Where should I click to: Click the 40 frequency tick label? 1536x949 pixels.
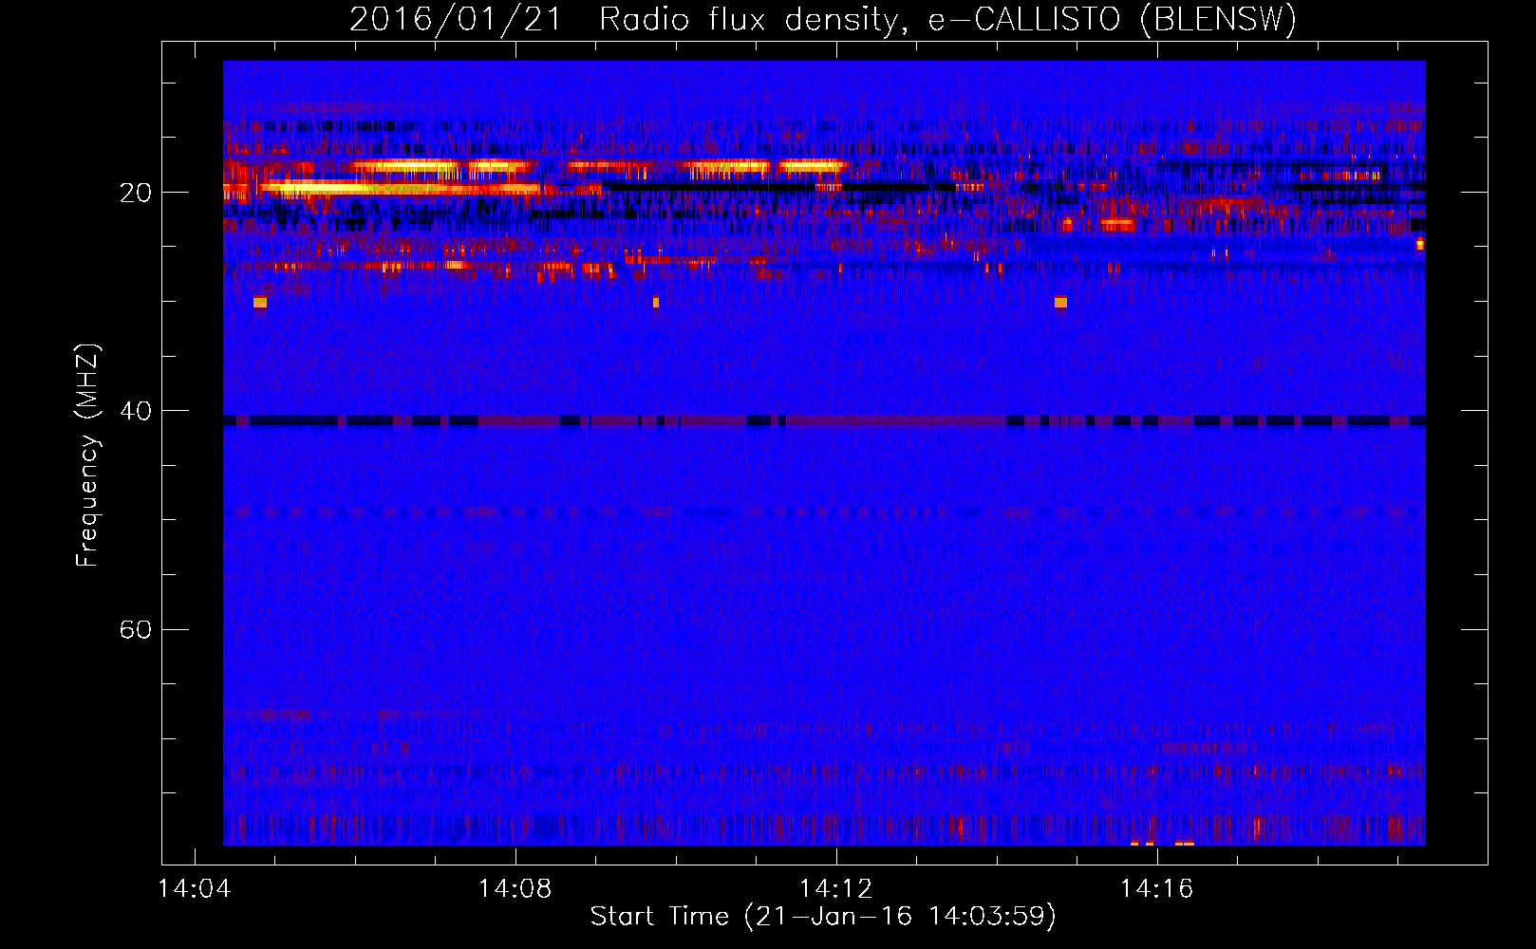pos(135,411)
